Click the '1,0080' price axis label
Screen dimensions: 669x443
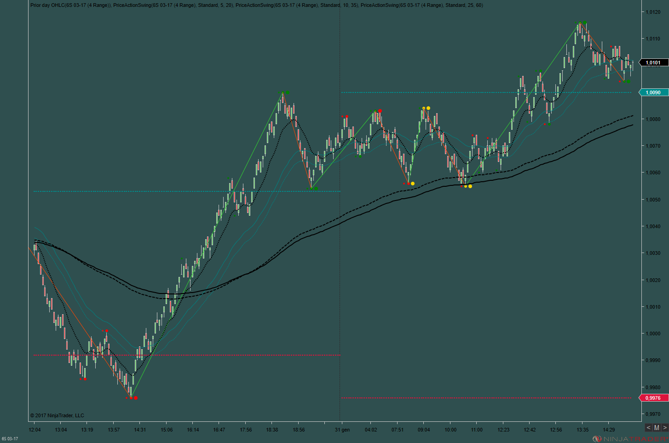click(653, 119)
